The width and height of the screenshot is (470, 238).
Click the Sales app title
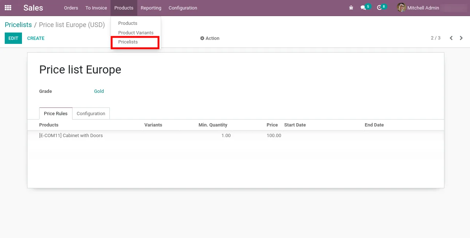point(33,8)
